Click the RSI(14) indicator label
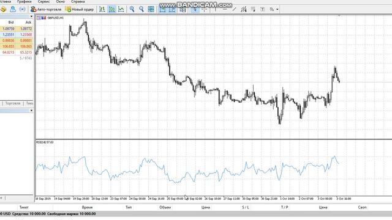This screenshot has height=220, width=392. coord(45,142)
